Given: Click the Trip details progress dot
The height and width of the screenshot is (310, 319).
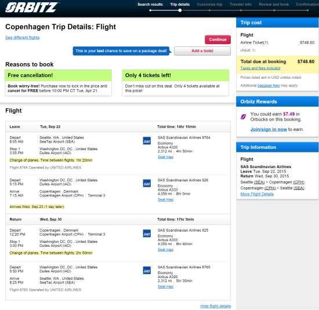Looking at the screenshot, I should tap(180, 10).
